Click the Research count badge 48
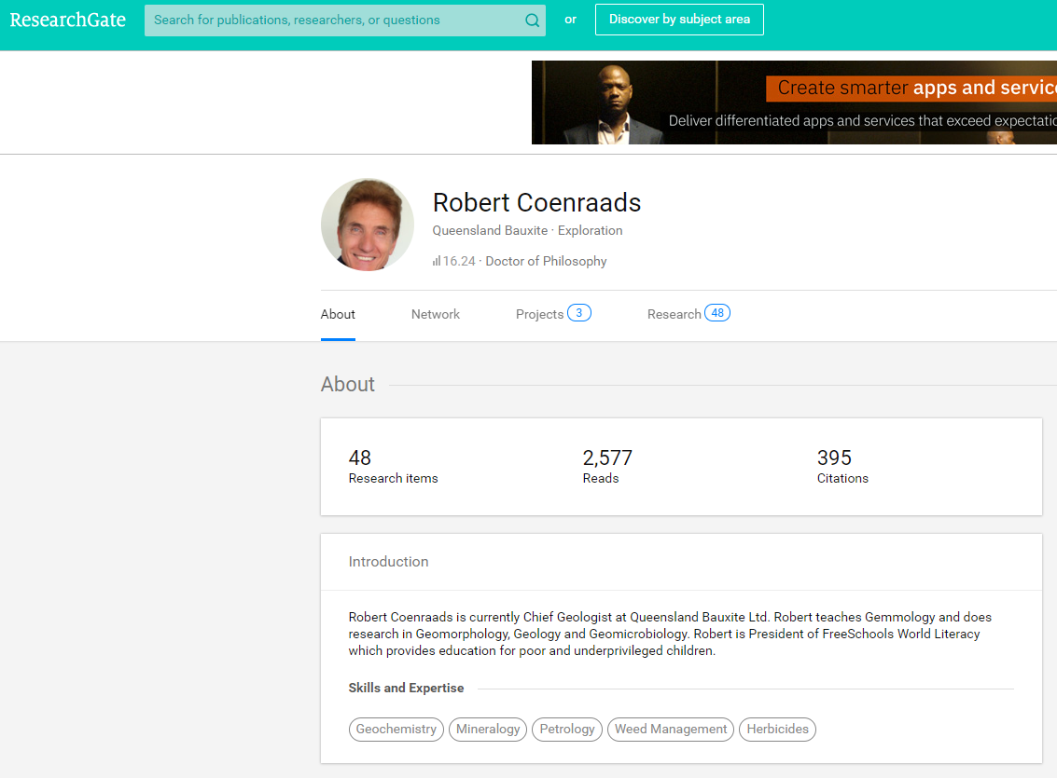1057x778 pixels. (x=717, y=313)
